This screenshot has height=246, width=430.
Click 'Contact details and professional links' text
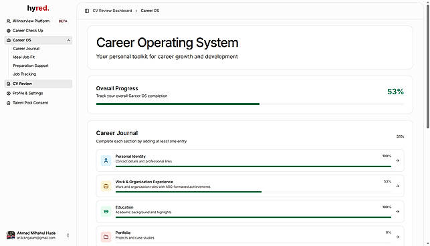click(x=144, y=161)
